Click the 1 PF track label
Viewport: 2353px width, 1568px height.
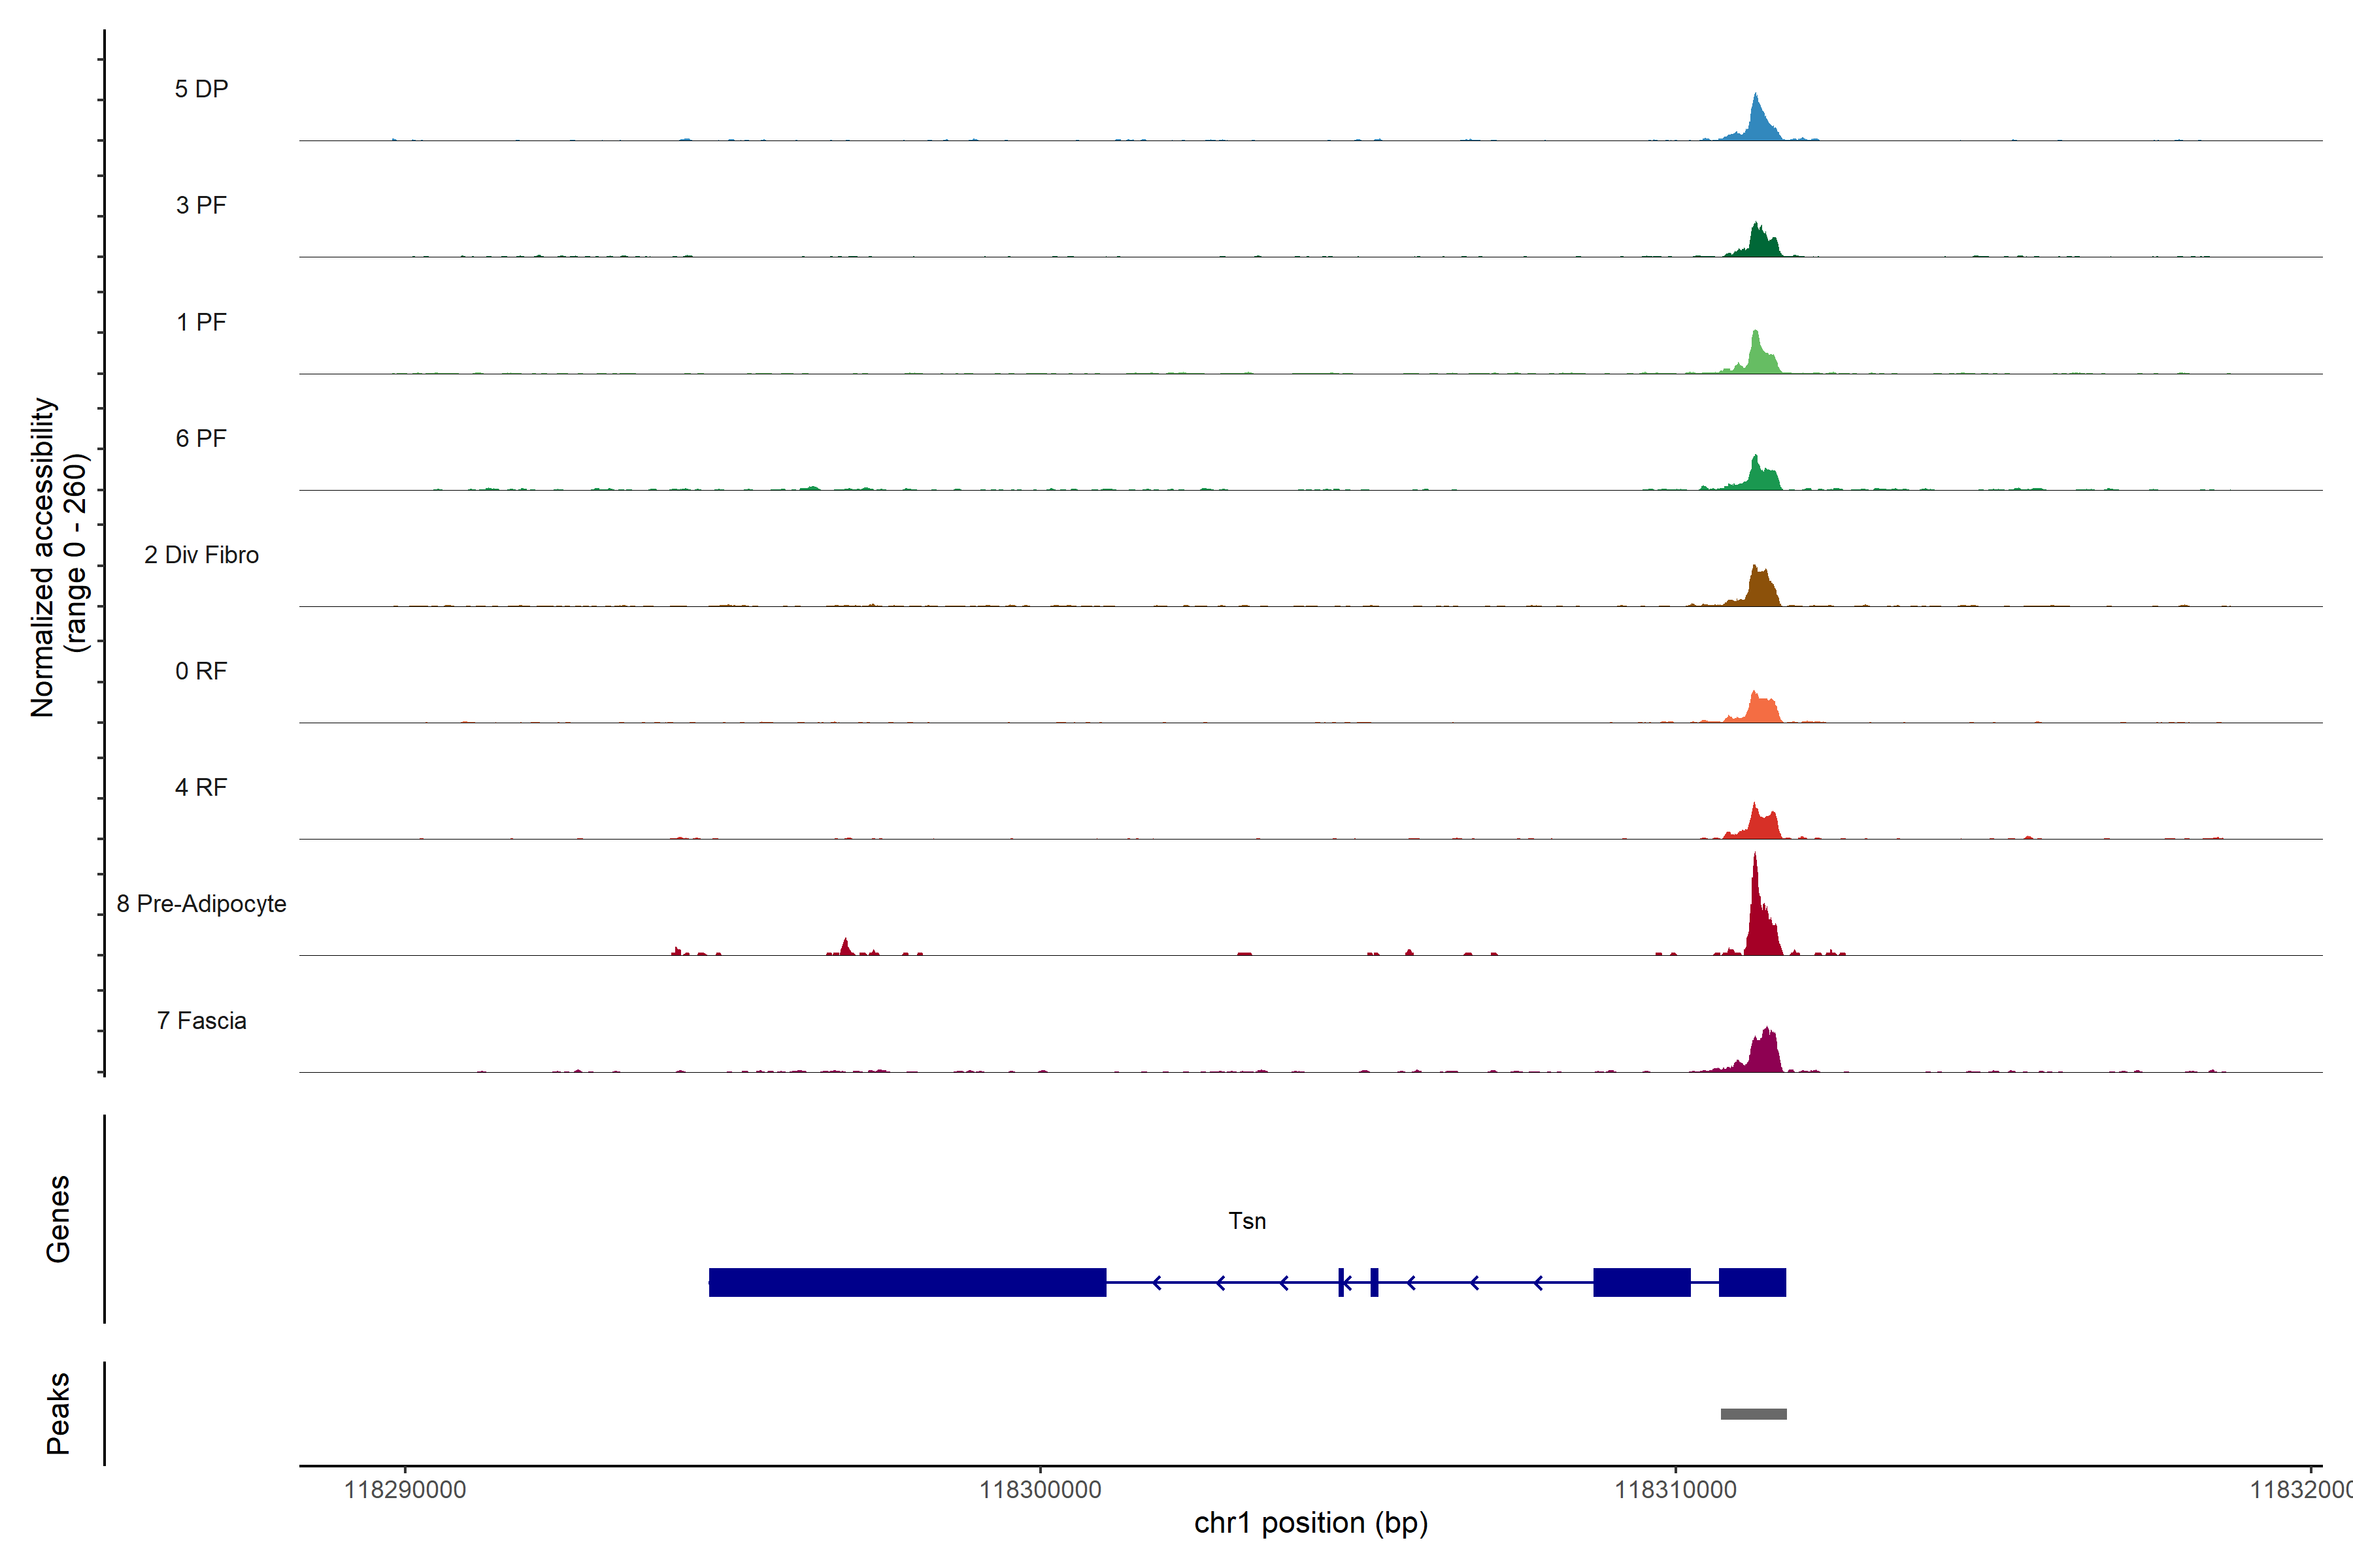[x=201, y=322]
